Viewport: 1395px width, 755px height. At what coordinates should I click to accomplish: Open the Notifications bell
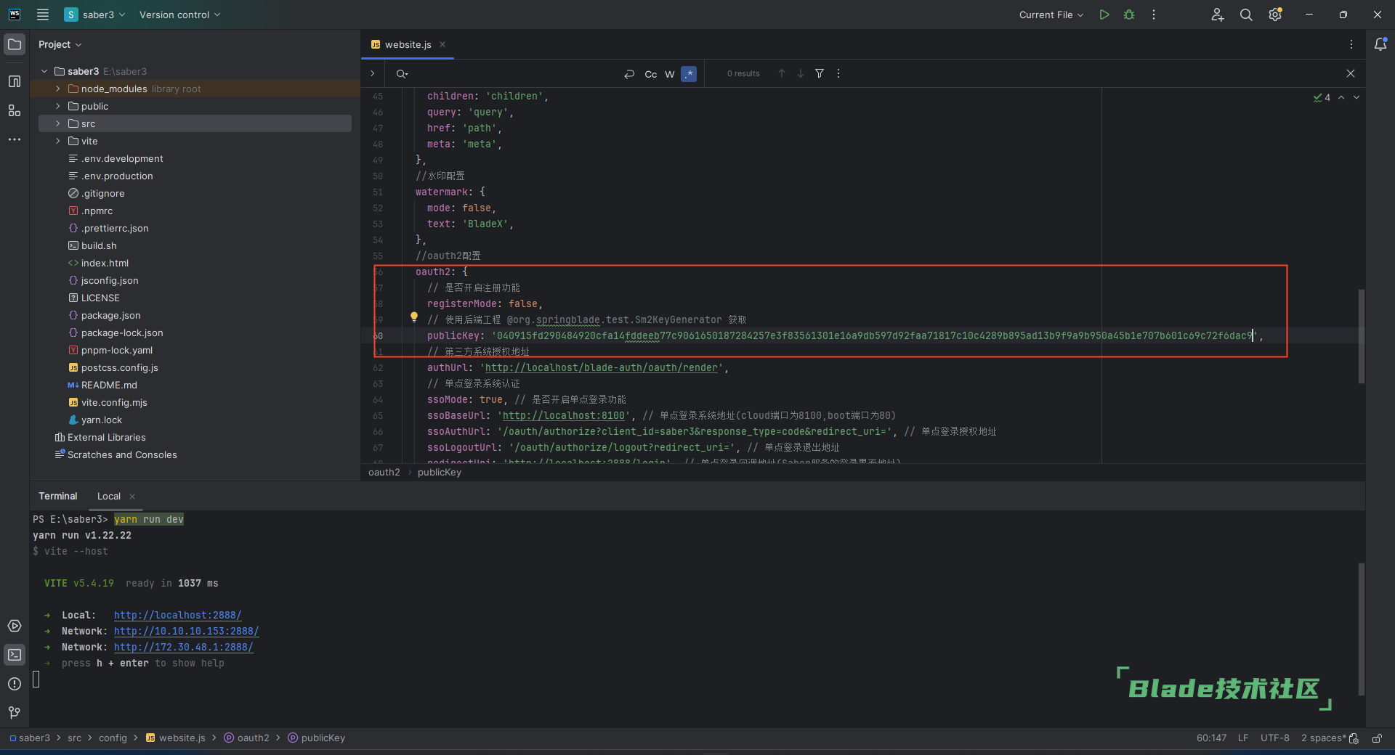pyautogui.click(x=1380, y=44)
